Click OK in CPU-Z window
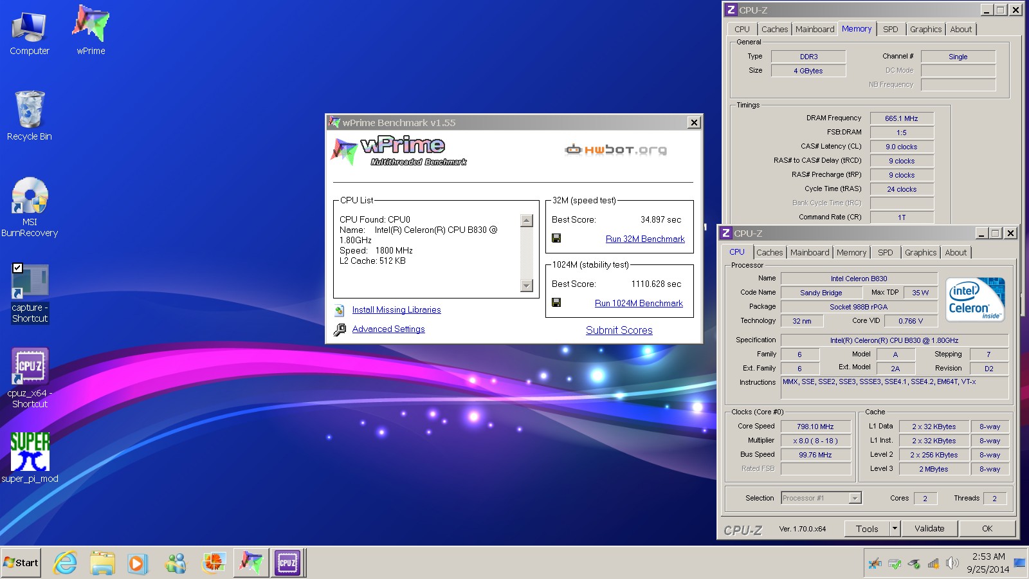 click(x=987, y=528)
